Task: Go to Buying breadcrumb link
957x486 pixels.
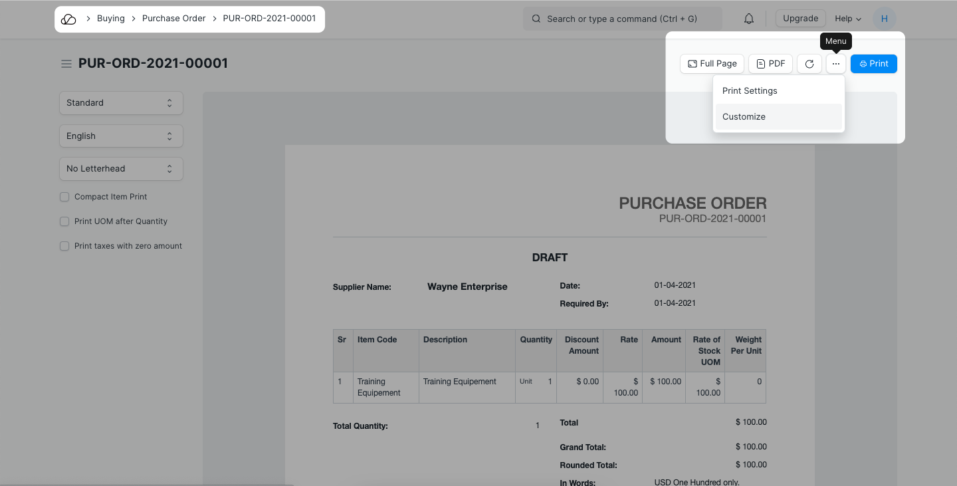Action: pyautogui.click(x=111, y=19)
